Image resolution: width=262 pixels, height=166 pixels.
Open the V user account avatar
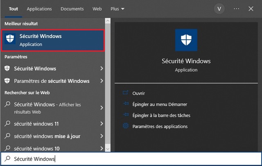(x=219, y=9)
